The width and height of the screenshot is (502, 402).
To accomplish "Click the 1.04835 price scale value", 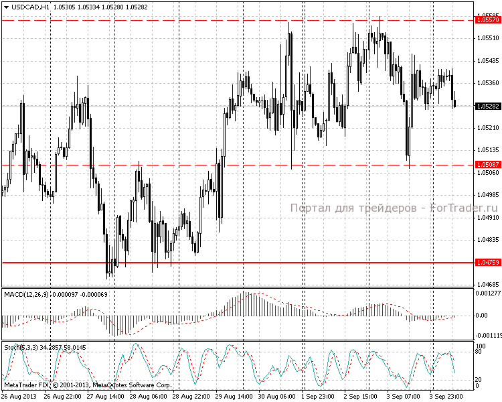I will tap(488, 240).
